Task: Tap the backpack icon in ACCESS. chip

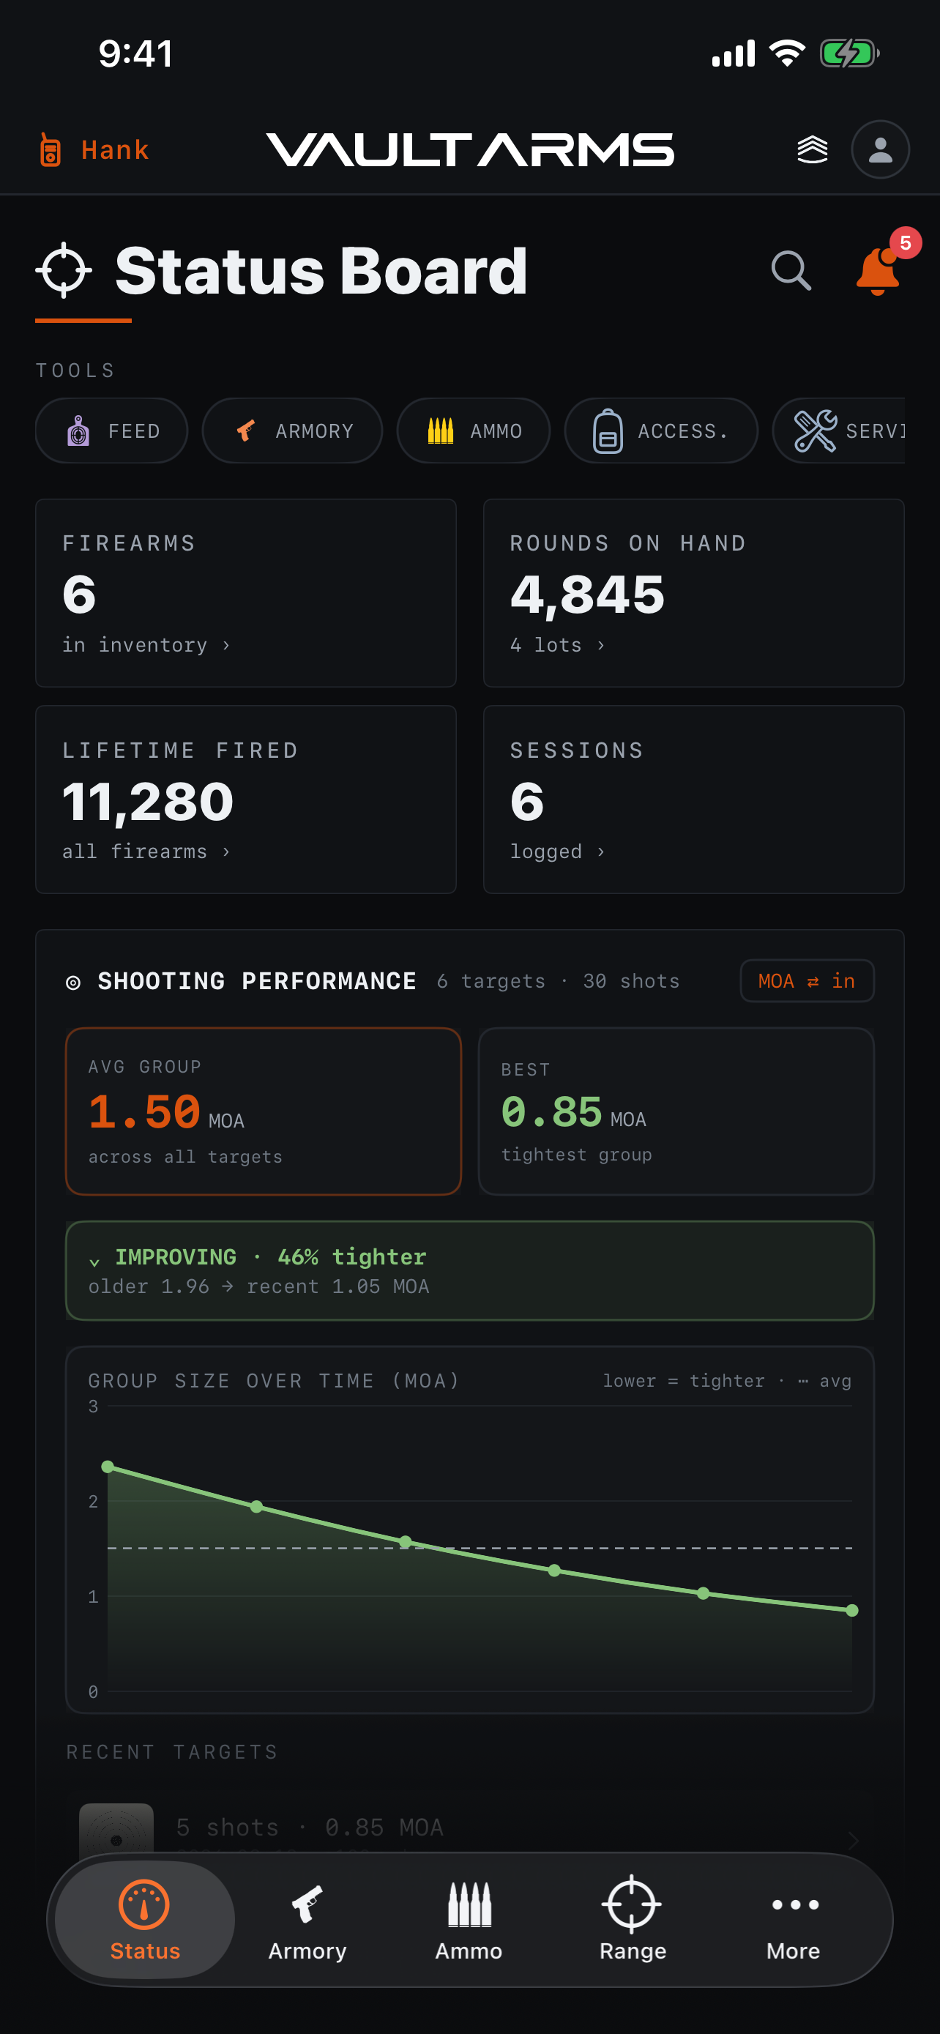Action: click(x=608, y=431)
